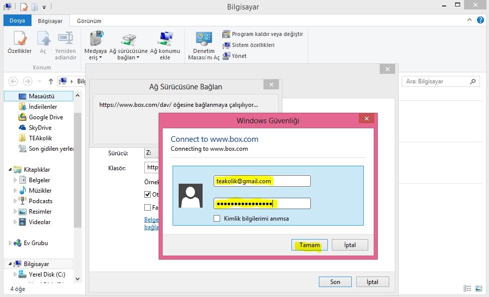
Task: Select Ev Grubu in navigation pane
Action: pyautogui.click(x=30, y=243)
